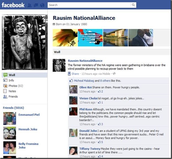Select Wall in the left sidebar
Viewport: 172px width, 159px height.
tap(25, 75)
